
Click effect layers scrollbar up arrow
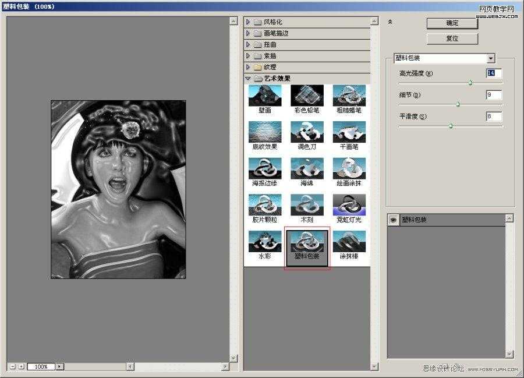pyautogui.click(x=509, y=218)
